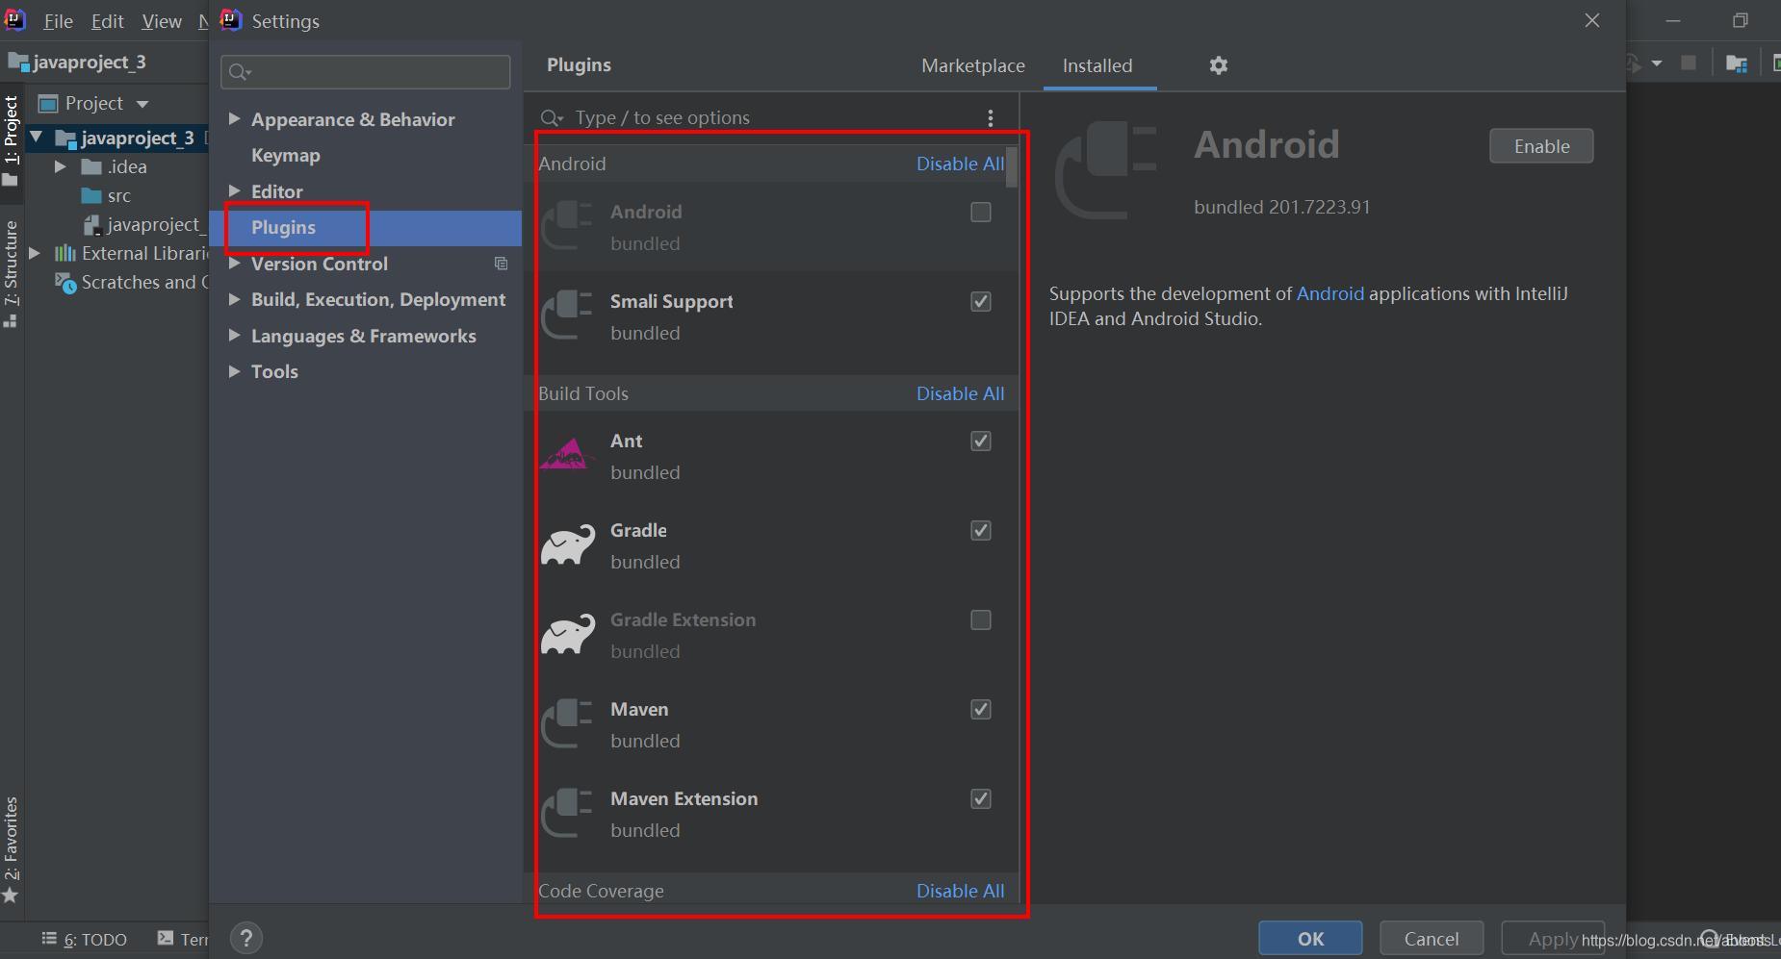
Task: Click Disable All for Build Tools
Action: (960, 393)
